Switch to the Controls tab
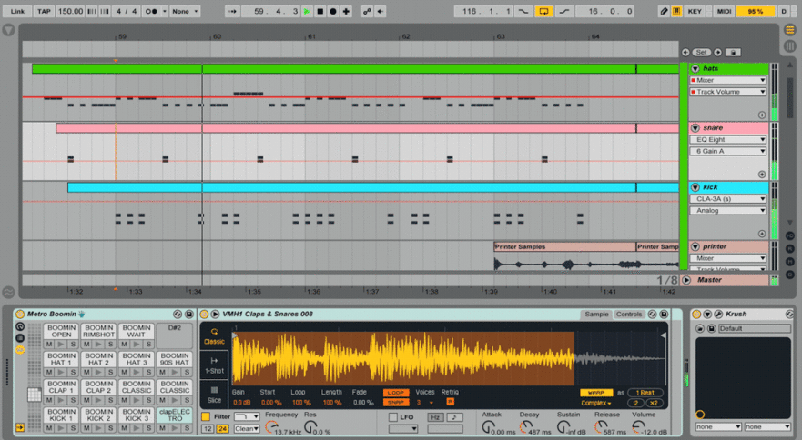 pyautogui.click(x=629, y=315)
